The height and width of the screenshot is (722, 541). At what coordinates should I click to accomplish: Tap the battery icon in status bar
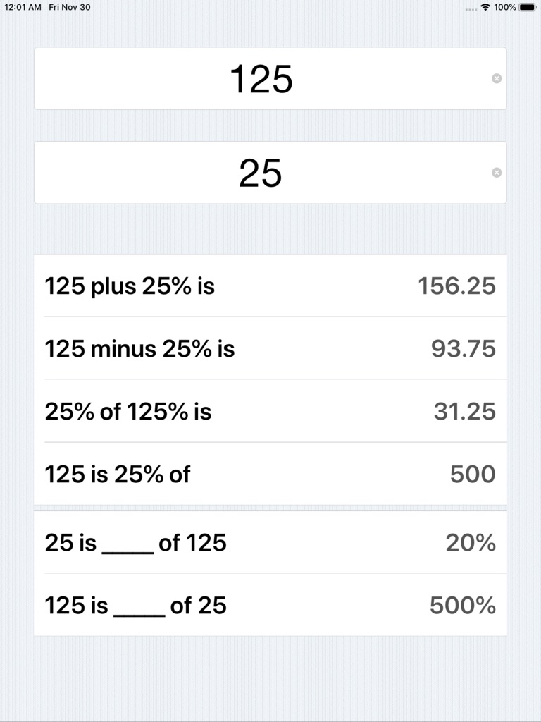524,7
